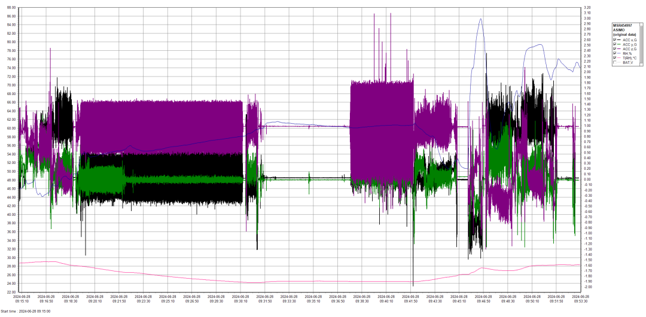Toggle the T(RH),°C series checkbox

[x=615, y=57]
